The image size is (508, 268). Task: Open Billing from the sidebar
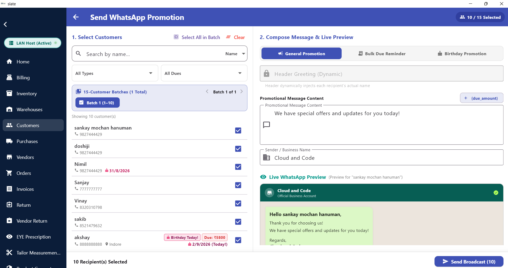click(33, 77)
